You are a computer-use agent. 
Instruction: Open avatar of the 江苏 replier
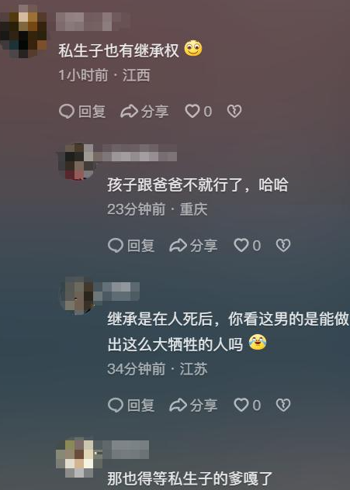coord(78,295)
